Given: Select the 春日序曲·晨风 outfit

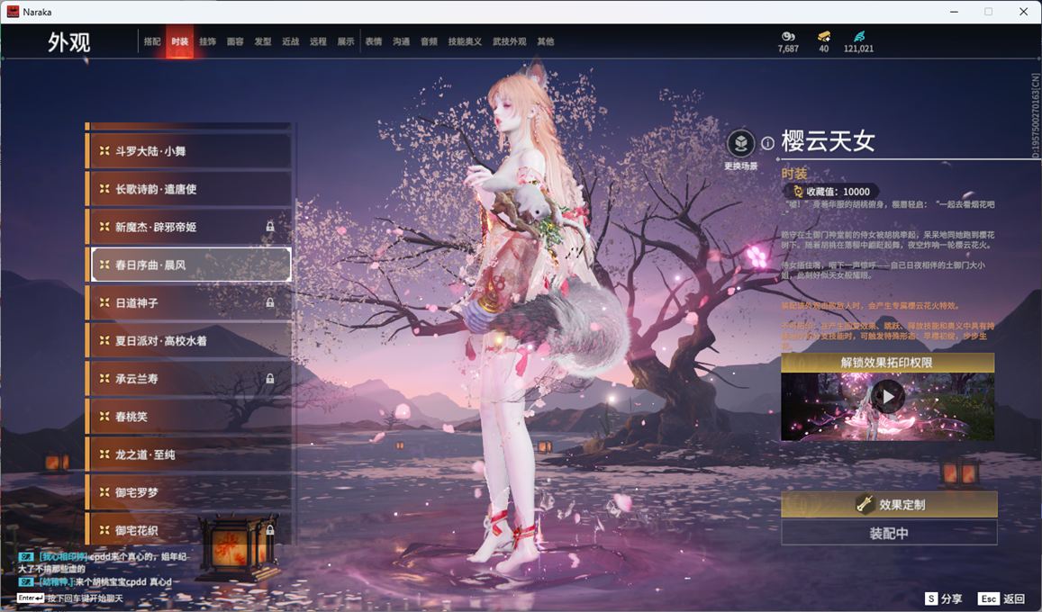Looking at the screenshot, I should (x=191, y=265).
